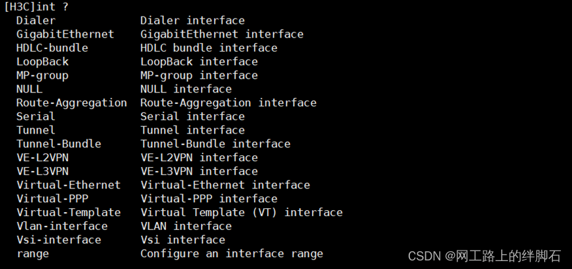Click the Vsi-interface keyword

click(x=59, y=240)
